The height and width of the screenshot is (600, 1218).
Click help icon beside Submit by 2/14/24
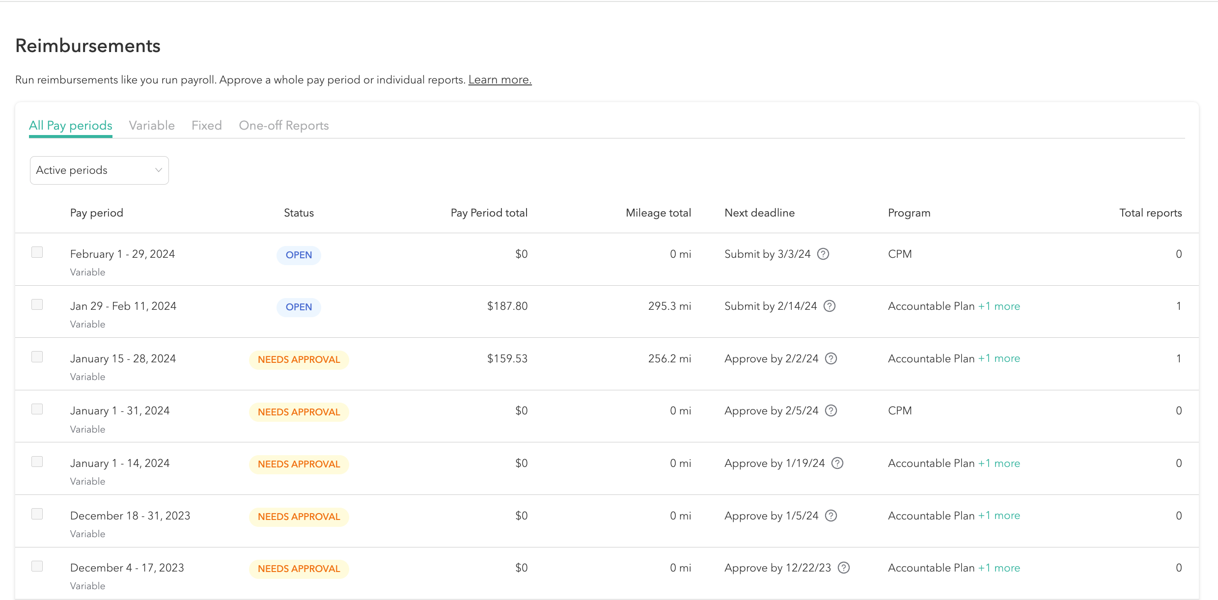pyautogui.click(x=830, y=306)
